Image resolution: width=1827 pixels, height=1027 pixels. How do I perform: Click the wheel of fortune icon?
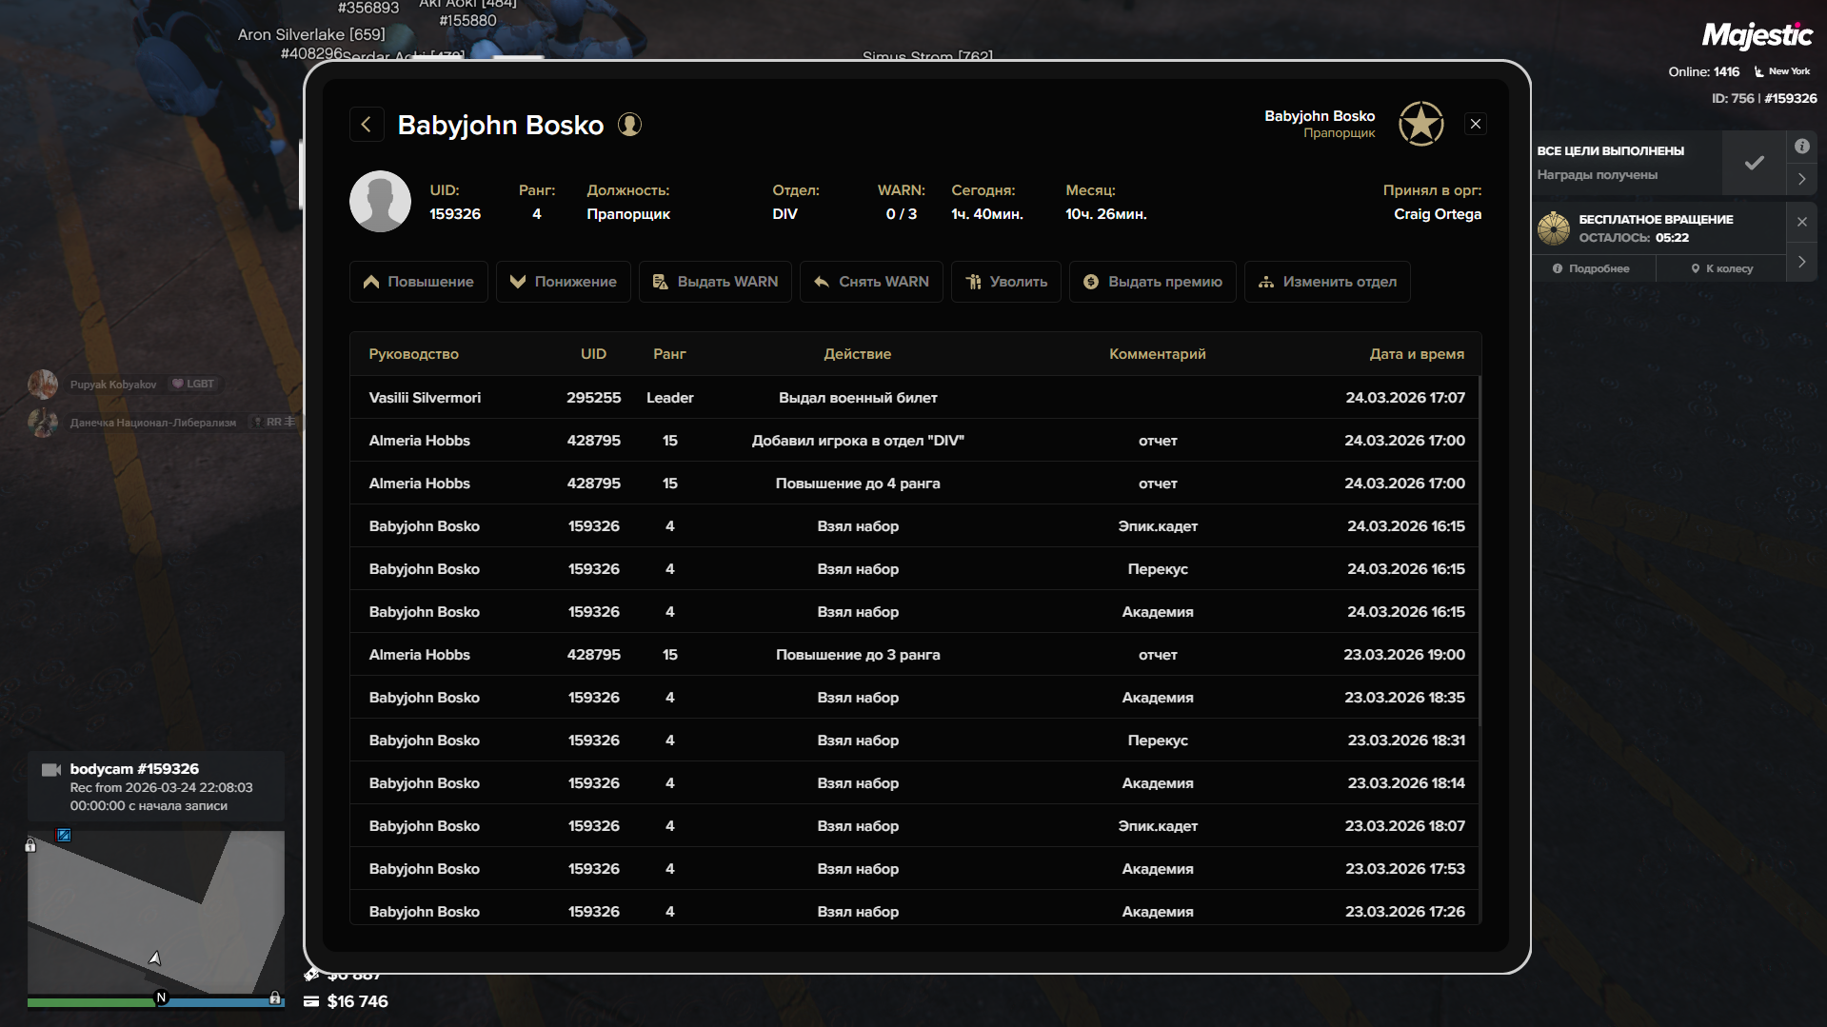click(1554, 228)
